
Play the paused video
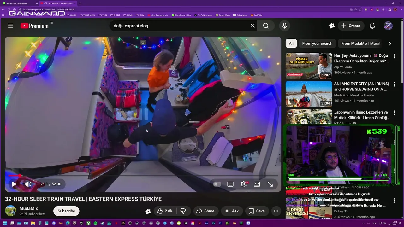[x=14, y=184]
